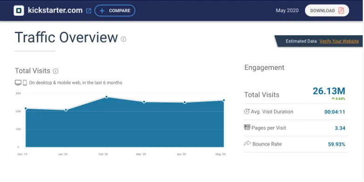Image resolution: width=364 pixels, height=182 pixels.
Task: Click the Download button
Action: [x=327, y=10]
